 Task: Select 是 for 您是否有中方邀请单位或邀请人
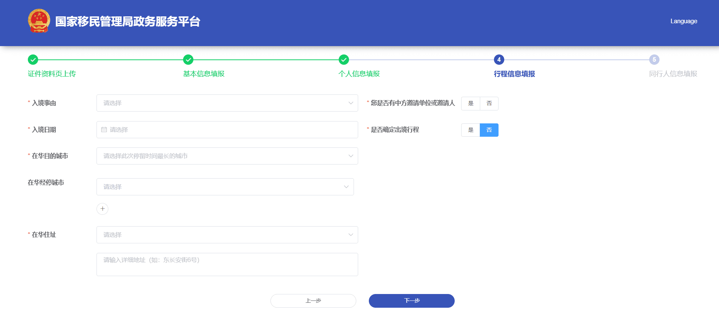pyautogui.click(x=471, y=103)
